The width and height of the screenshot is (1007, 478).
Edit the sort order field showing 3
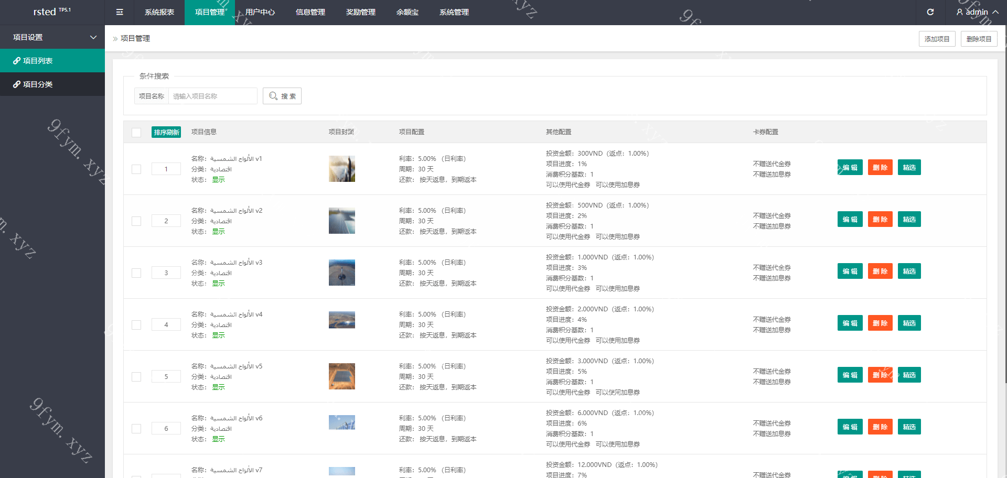pos(166,273)
